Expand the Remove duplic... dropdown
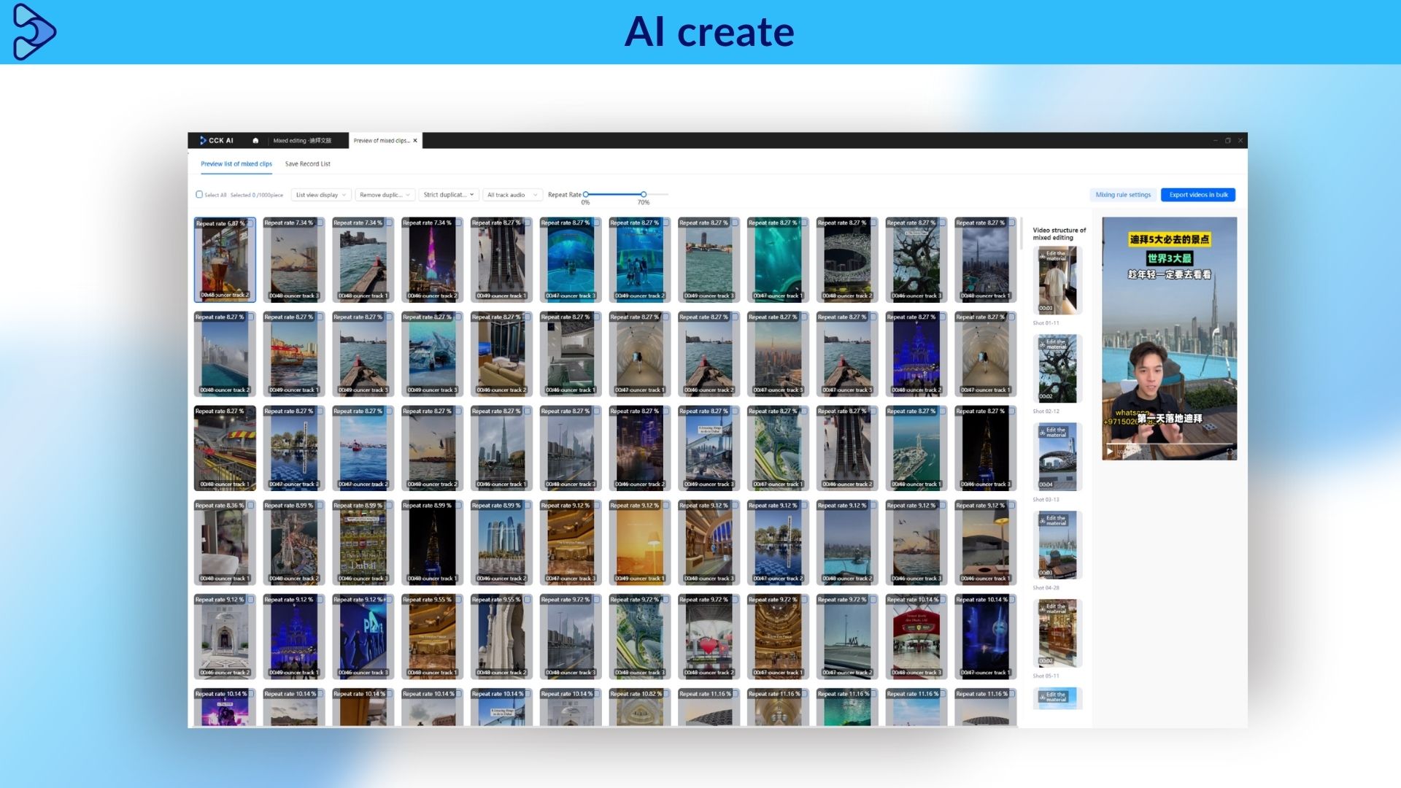The width and height of the screenshot is (1401, 788). point(385,195)
